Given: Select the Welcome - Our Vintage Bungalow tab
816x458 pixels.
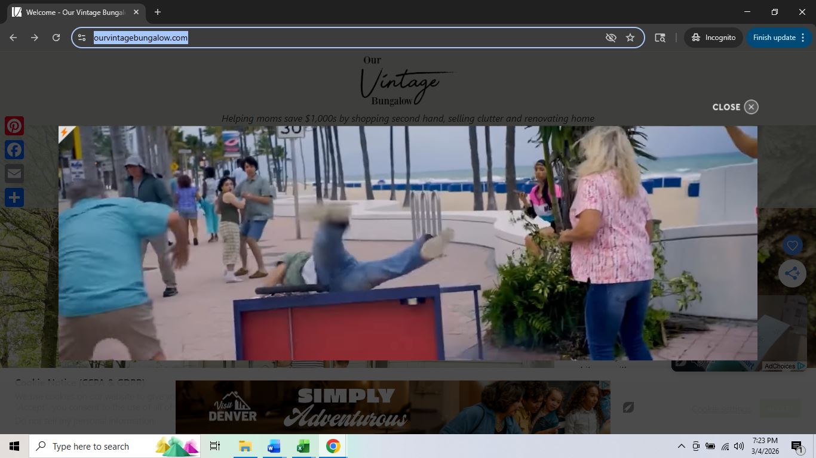Looking at the screenshot, I should tap(75, 12).
